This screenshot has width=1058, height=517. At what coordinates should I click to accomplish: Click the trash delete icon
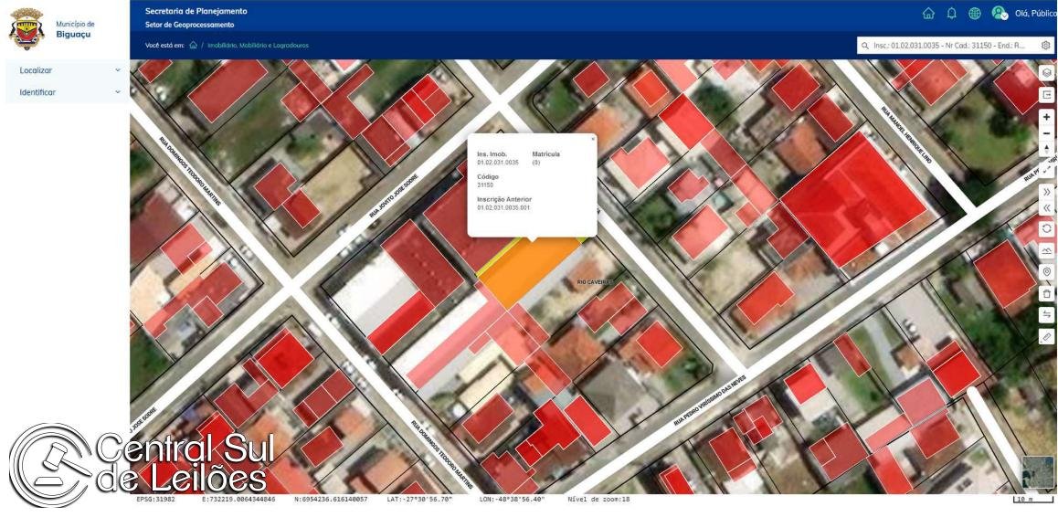(x=1047, y=294)
